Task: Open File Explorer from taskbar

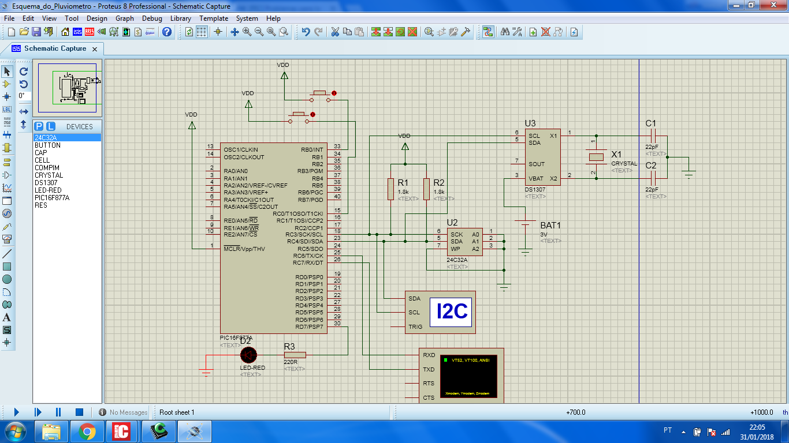Action: tap(52, 431)
